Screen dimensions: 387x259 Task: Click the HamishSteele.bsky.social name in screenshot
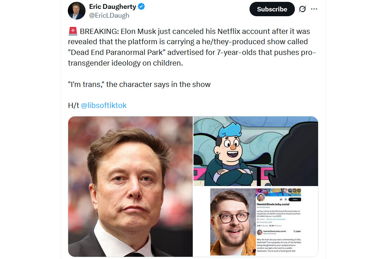tap(273, 204)
